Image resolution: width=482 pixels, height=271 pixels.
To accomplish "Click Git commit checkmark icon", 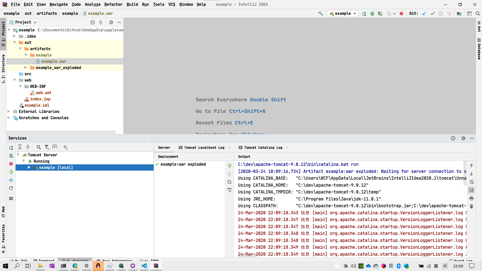I will 433,14.
